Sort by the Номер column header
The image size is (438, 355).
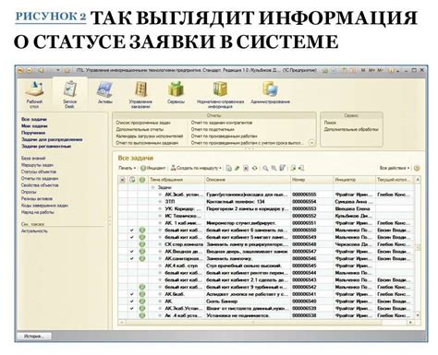pyautogui.click(x=312, y=180)
